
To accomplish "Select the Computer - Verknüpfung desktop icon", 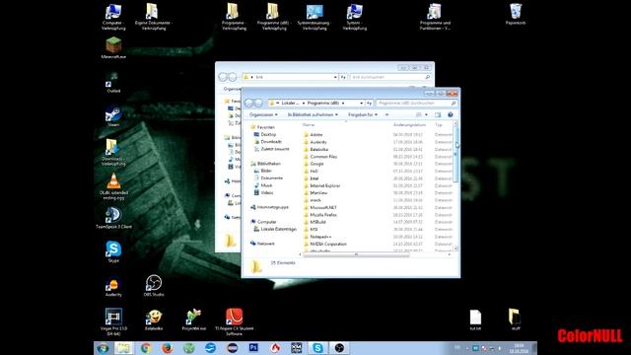I will pyautogui.click(x=113, y=17).
